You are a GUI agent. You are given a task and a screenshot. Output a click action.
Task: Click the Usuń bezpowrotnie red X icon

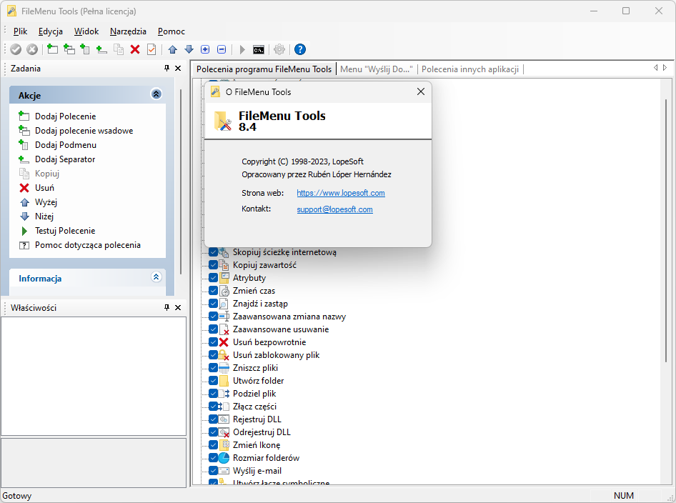coord(224,342)
